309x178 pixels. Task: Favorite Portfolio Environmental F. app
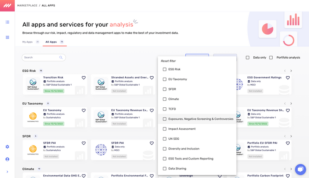151,176
